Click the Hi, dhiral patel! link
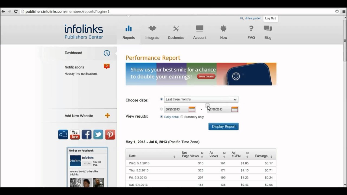The width and height of the screenshot is (347, 195). click(x=250, y=18)
